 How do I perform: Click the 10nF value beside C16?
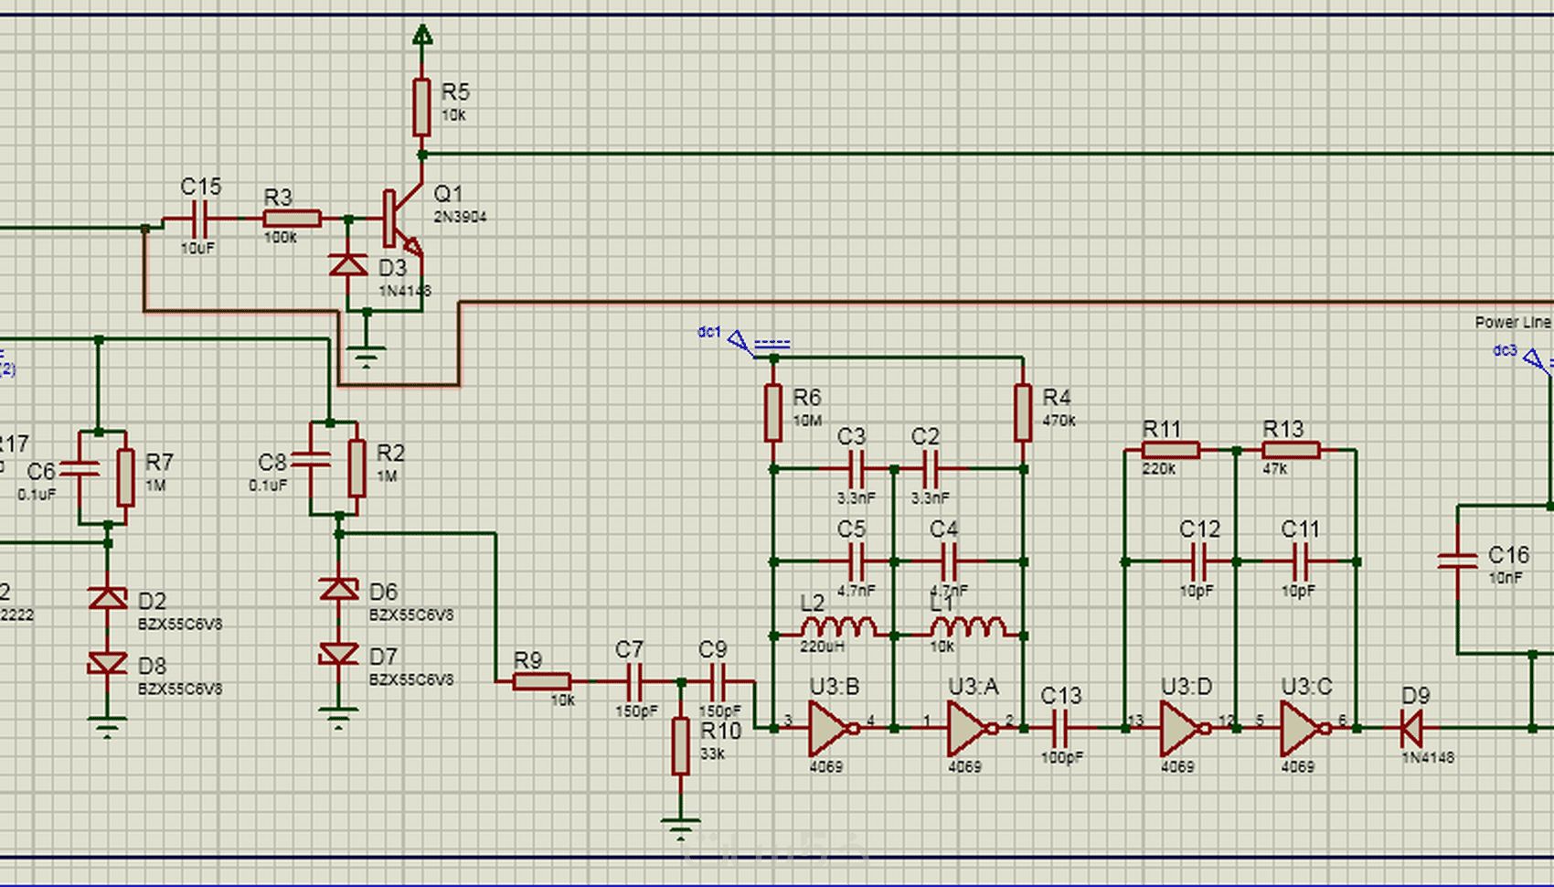tap(1506, 578)
